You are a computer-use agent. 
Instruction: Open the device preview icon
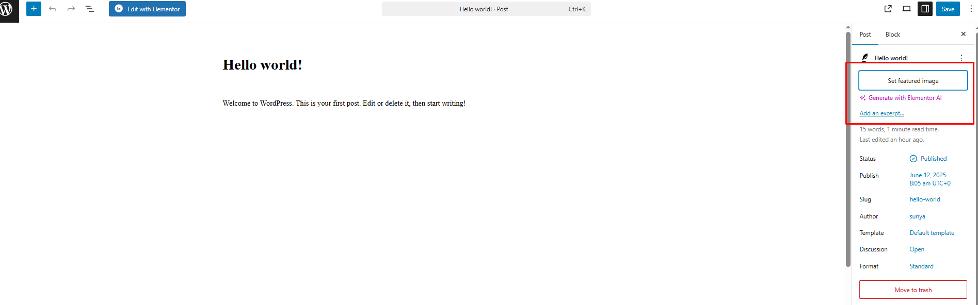click(x=906, y=9)
